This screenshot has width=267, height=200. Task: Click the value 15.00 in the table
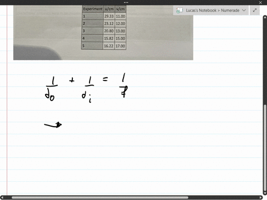[120, 38]
